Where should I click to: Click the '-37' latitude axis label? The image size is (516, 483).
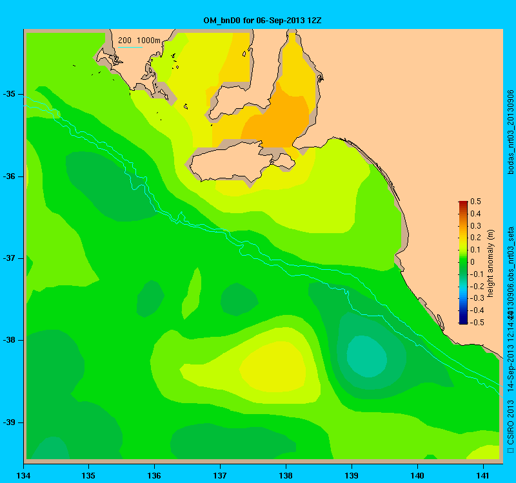[x=9, y=258]
